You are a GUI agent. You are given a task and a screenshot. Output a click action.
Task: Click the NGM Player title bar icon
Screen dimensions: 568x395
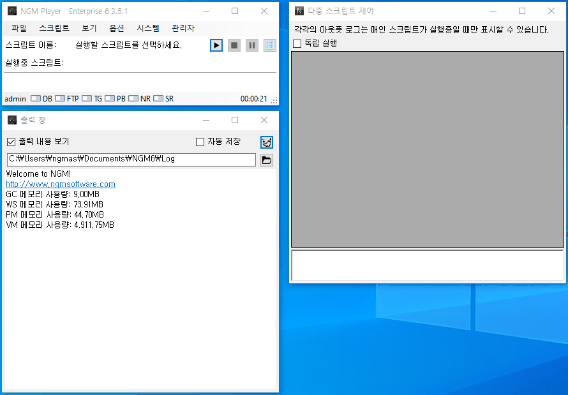pos(12,11)
